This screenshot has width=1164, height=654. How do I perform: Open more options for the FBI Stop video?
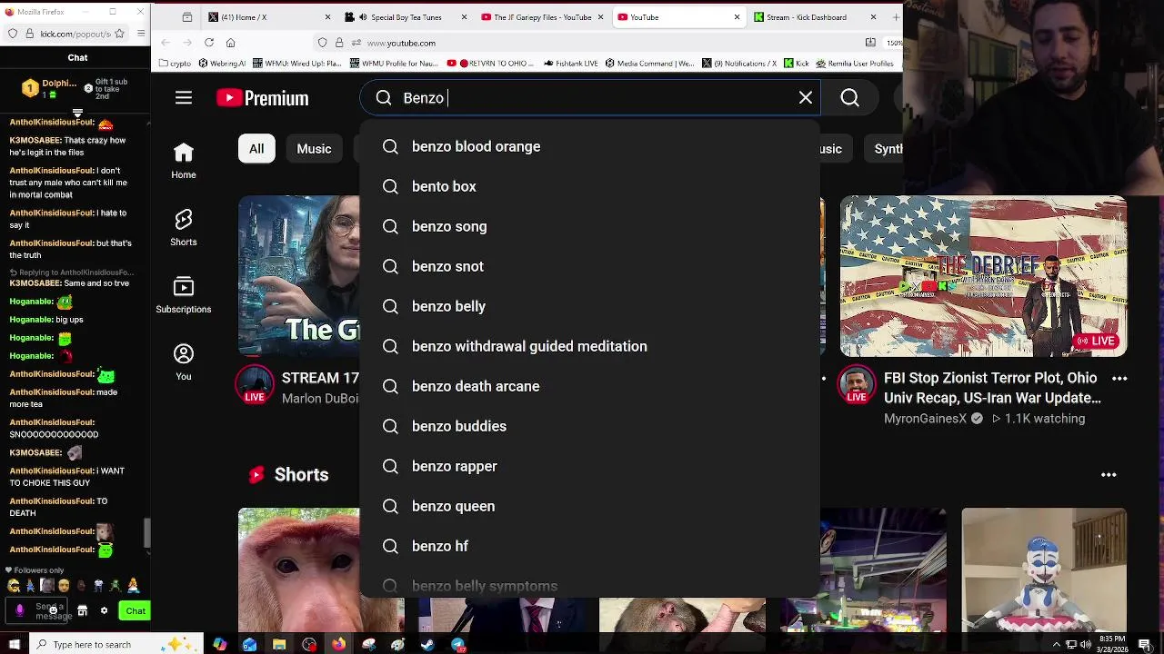(1119, 378)
